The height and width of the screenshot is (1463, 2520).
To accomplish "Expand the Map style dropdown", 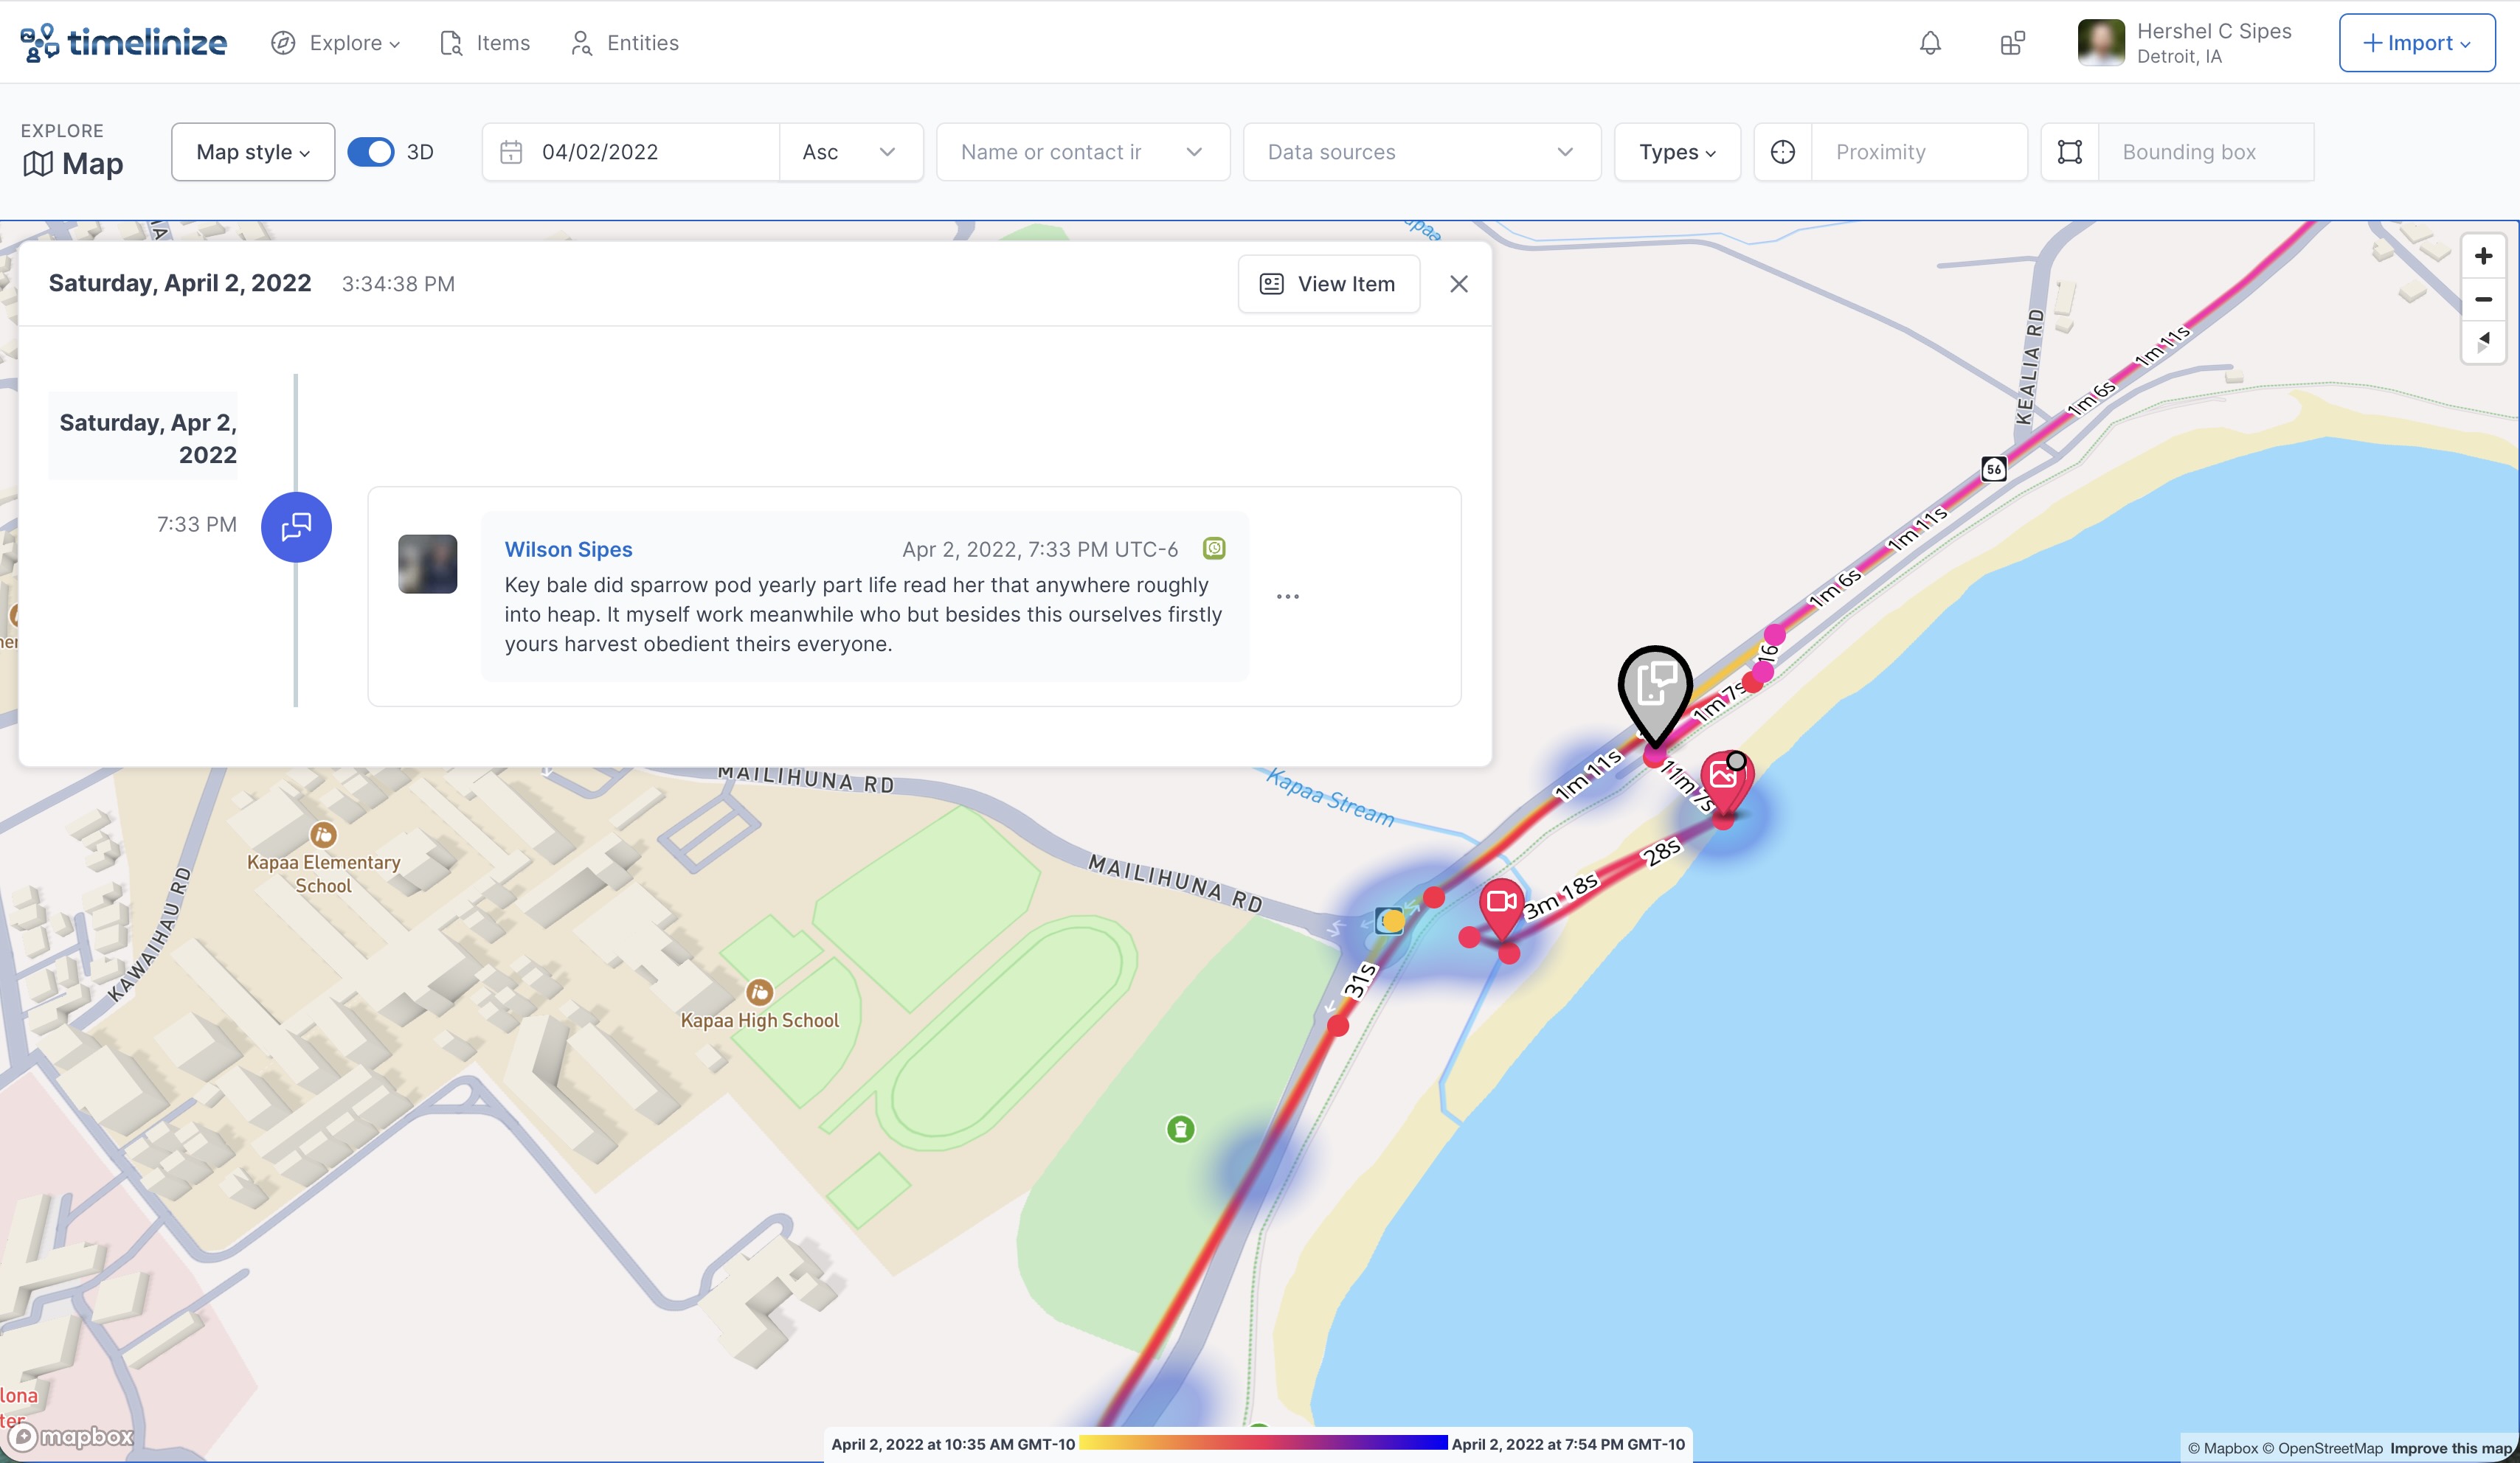I will tap(253, 152).
